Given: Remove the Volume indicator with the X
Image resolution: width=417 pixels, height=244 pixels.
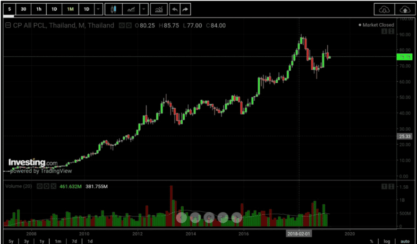Looking at the screenshot, I should (53, 186).
